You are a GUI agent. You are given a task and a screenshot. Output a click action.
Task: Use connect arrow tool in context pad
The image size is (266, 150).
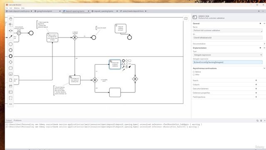[123, 70]
